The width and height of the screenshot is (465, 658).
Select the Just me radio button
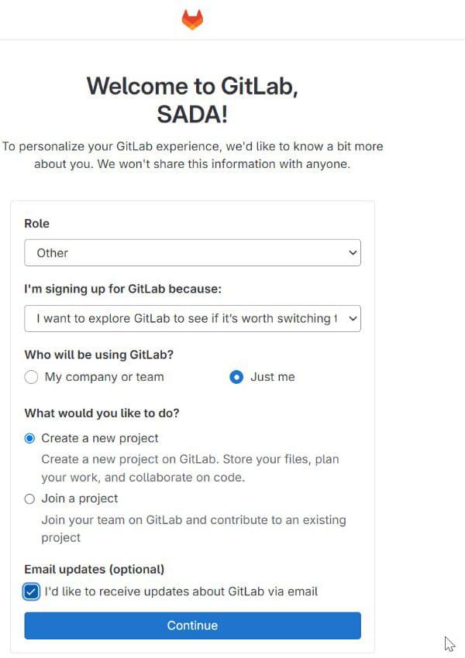[236, 377]
